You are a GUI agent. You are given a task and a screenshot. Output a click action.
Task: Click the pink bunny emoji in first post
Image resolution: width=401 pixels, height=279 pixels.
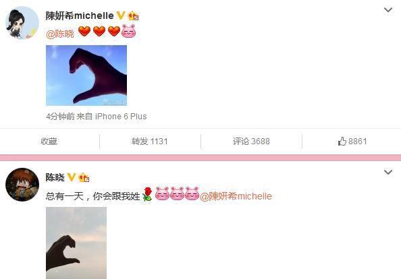129,31
